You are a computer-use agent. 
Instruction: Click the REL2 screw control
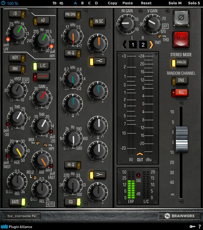click(x=35, y=178)
